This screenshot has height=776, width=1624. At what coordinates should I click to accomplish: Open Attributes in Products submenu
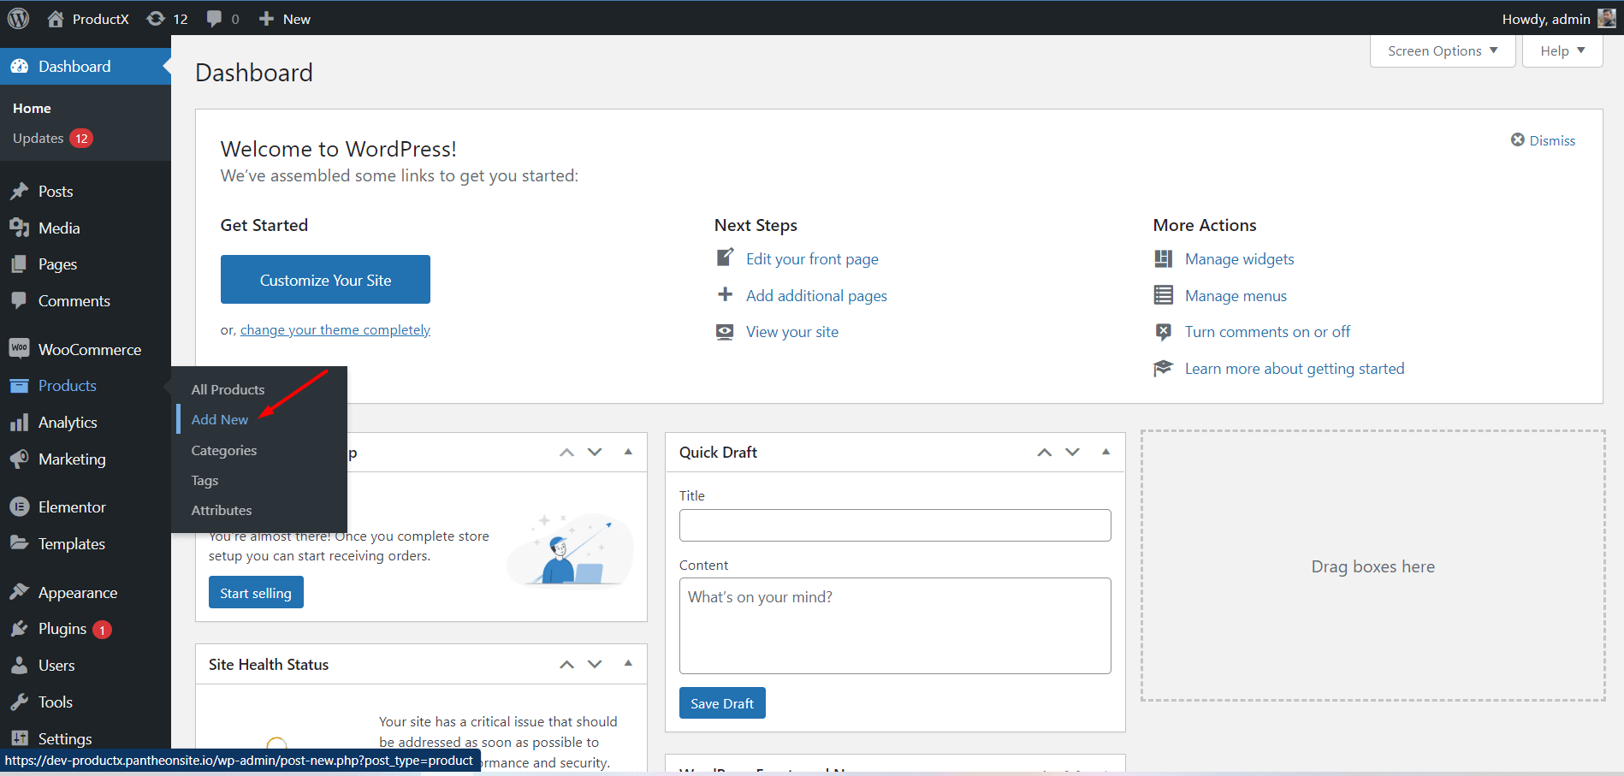click(x=222, y=510)
